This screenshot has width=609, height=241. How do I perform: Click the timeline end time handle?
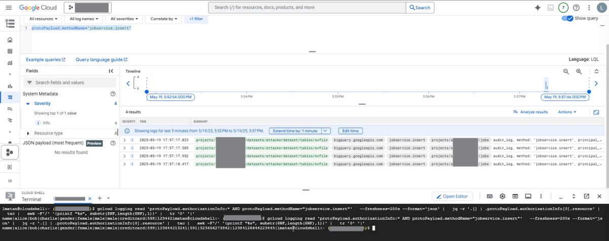click(x=589, y=92)
